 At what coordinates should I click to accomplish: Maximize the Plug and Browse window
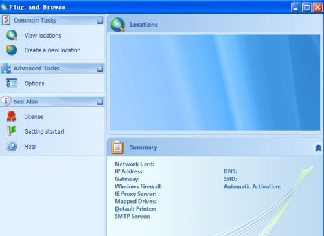tap(307, 7)
